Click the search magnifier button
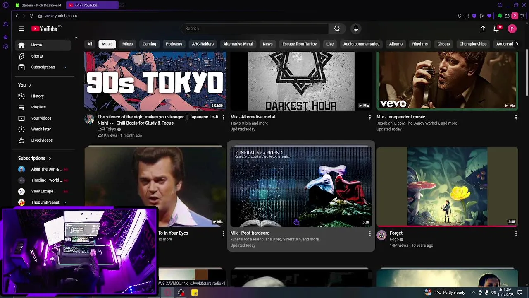The height and width of the screenshot is (298, 529). pyautogui.click(x=337, y=29)
